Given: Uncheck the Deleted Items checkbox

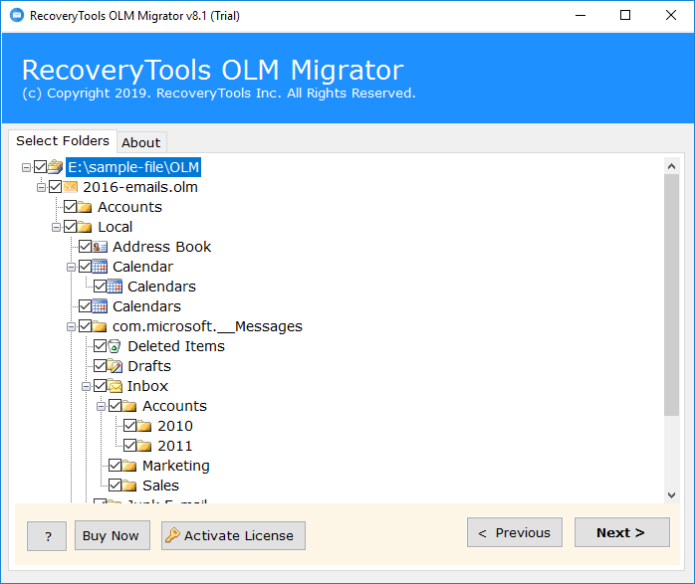Looking at the screenshot, I should tap(101, 346).
